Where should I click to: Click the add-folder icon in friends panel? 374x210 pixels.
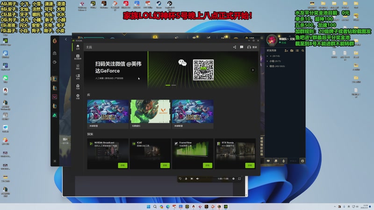(292, 50)
